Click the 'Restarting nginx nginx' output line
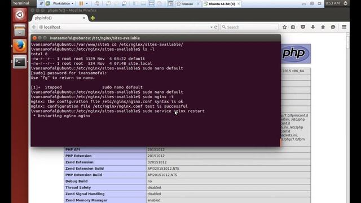361x203 pixels. [61, 116]
